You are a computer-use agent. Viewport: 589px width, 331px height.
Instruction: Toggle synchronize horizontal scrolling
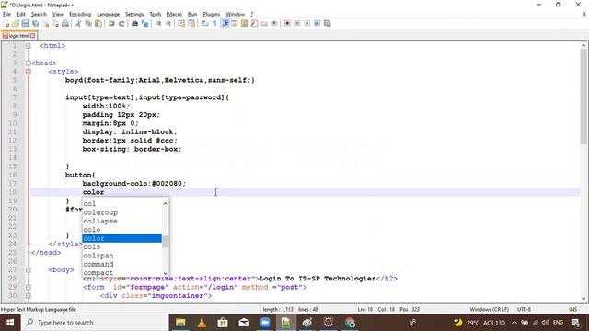click(x=191, y=23)
